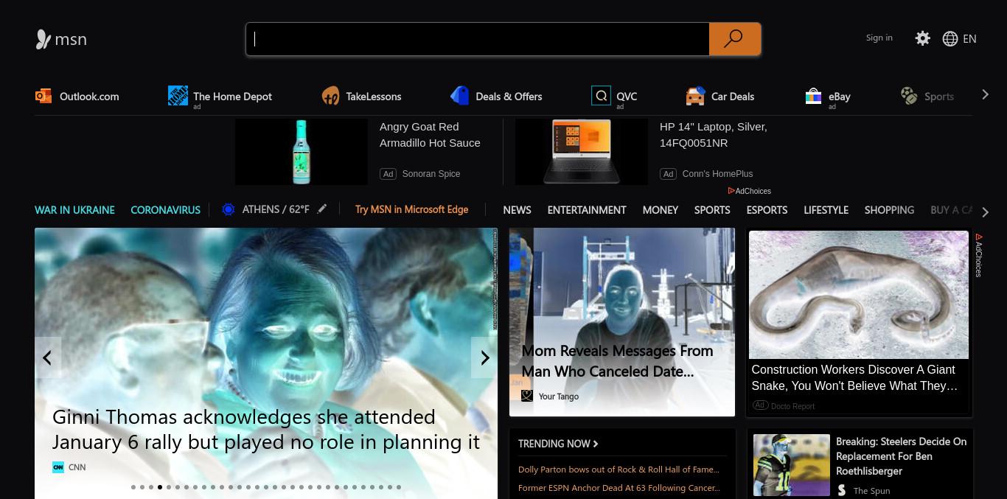1007x499 pixels.
Task: Open Outlook.com text link
Action: (89, 97)
